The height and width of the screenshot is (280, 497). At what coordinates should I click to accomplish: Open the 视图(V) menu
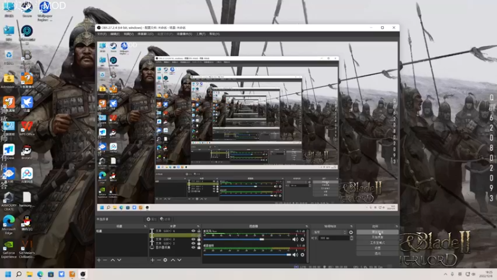pos(129,34)
